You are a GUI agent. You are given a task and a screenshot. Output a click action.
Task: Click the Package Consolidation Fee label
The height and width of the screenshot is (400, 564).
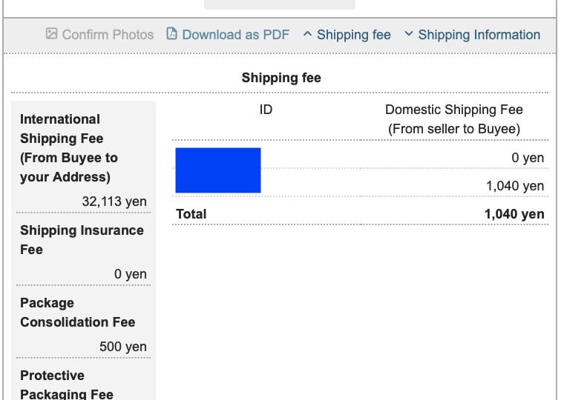pos(78,313)
